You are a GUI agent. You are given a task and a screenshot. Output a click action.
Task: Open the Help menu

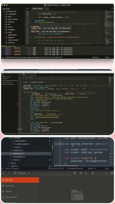click(x=38, y=72)
